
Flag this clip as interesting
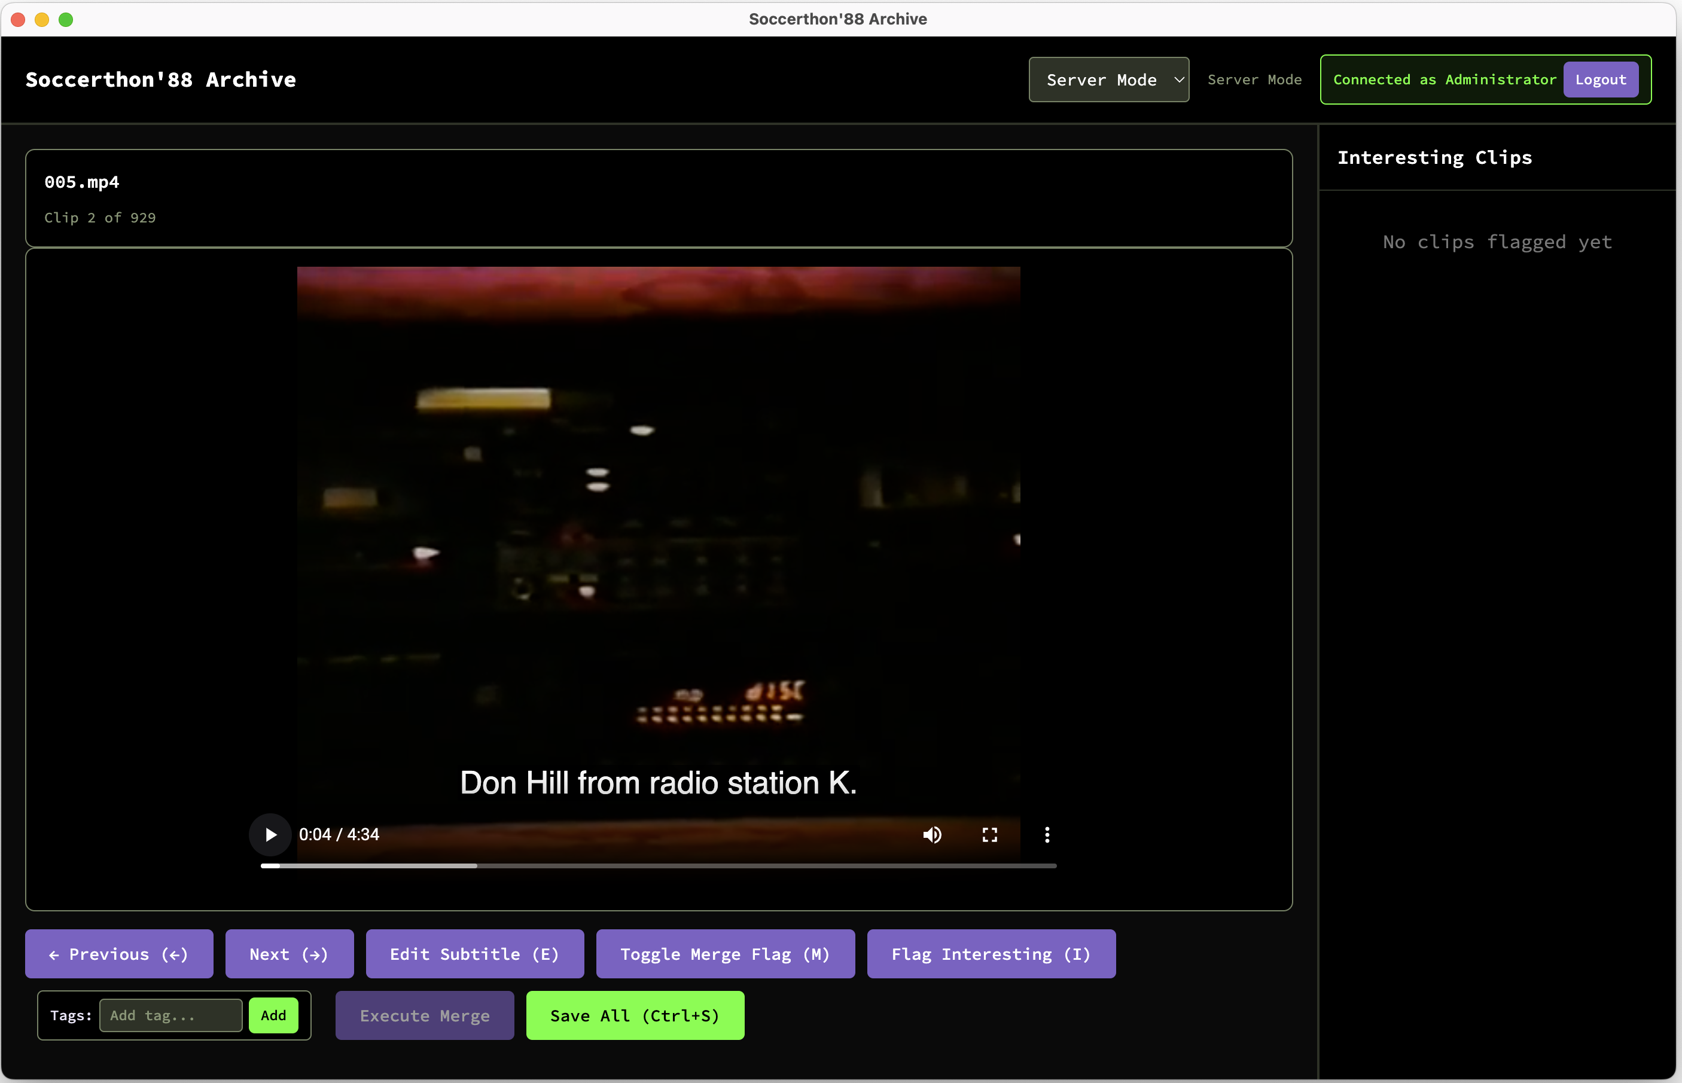click(991, 954)
